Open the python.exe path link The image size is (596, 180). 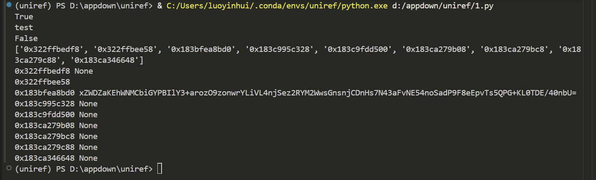[x=277, y=6]
